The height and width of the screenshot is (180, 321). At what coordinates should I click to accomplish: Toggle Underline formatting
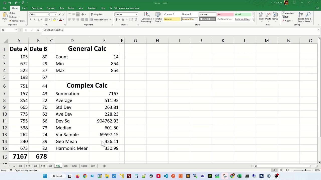pyautogui.click(x=39, y=19)
